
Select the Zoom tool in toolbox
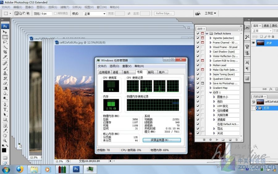click(5, 141)
